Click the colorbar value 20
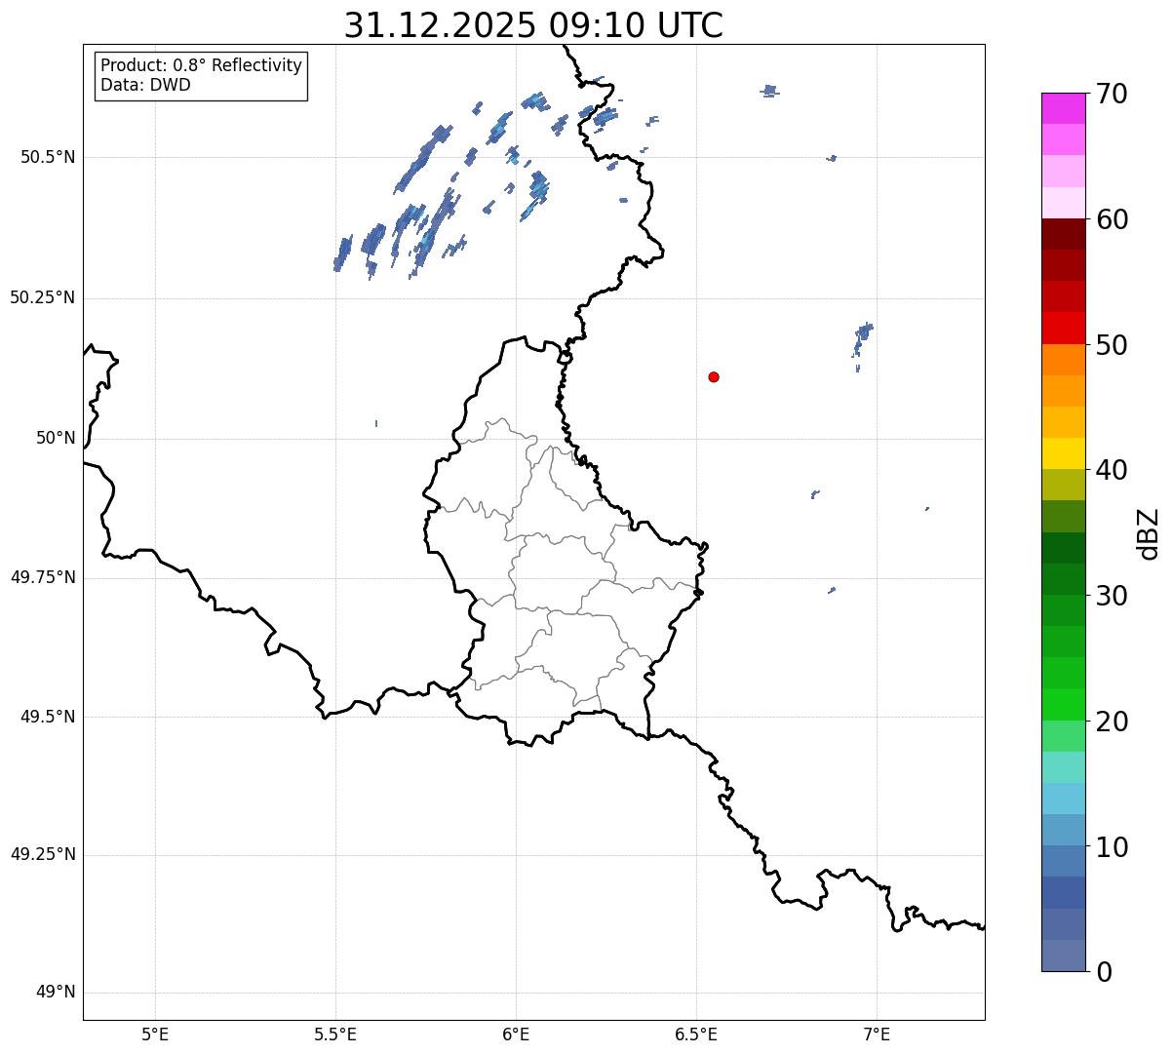1172x1054 pixels. coord(1112,722)
